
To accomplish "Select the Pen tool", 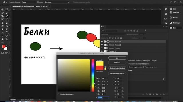I will click(3, 33).
